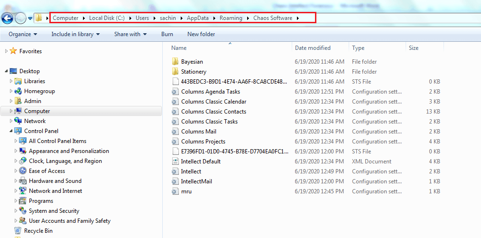This screenshot has height=238, width=481.
Task: Select the Bayesian folder icon
Action: tap(175, 61)
